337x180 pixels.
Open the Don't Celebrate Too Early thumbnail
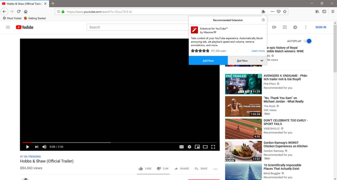(243, 129)
